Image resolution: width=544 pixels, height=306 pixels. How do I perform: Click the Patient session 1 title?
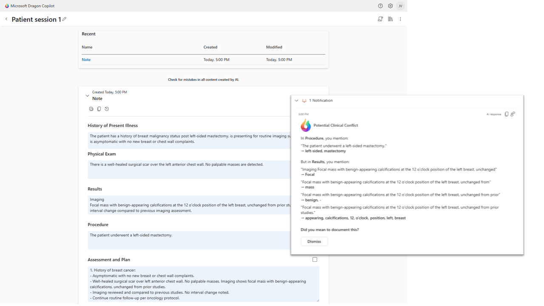[36, 19]
